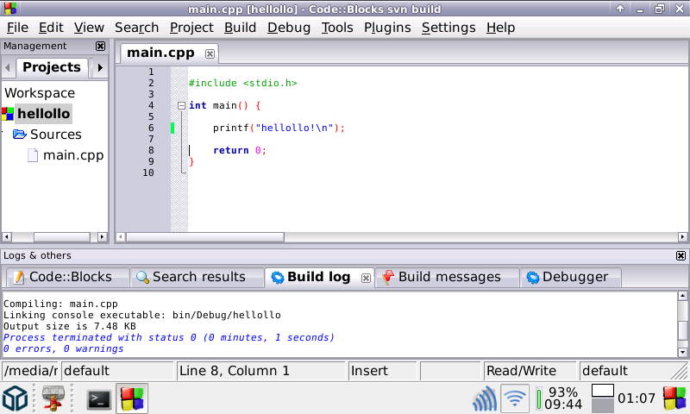Click the main.cpp file icon in tree
The height and width of the screenshot is (414, 690).
coord(33,155)
